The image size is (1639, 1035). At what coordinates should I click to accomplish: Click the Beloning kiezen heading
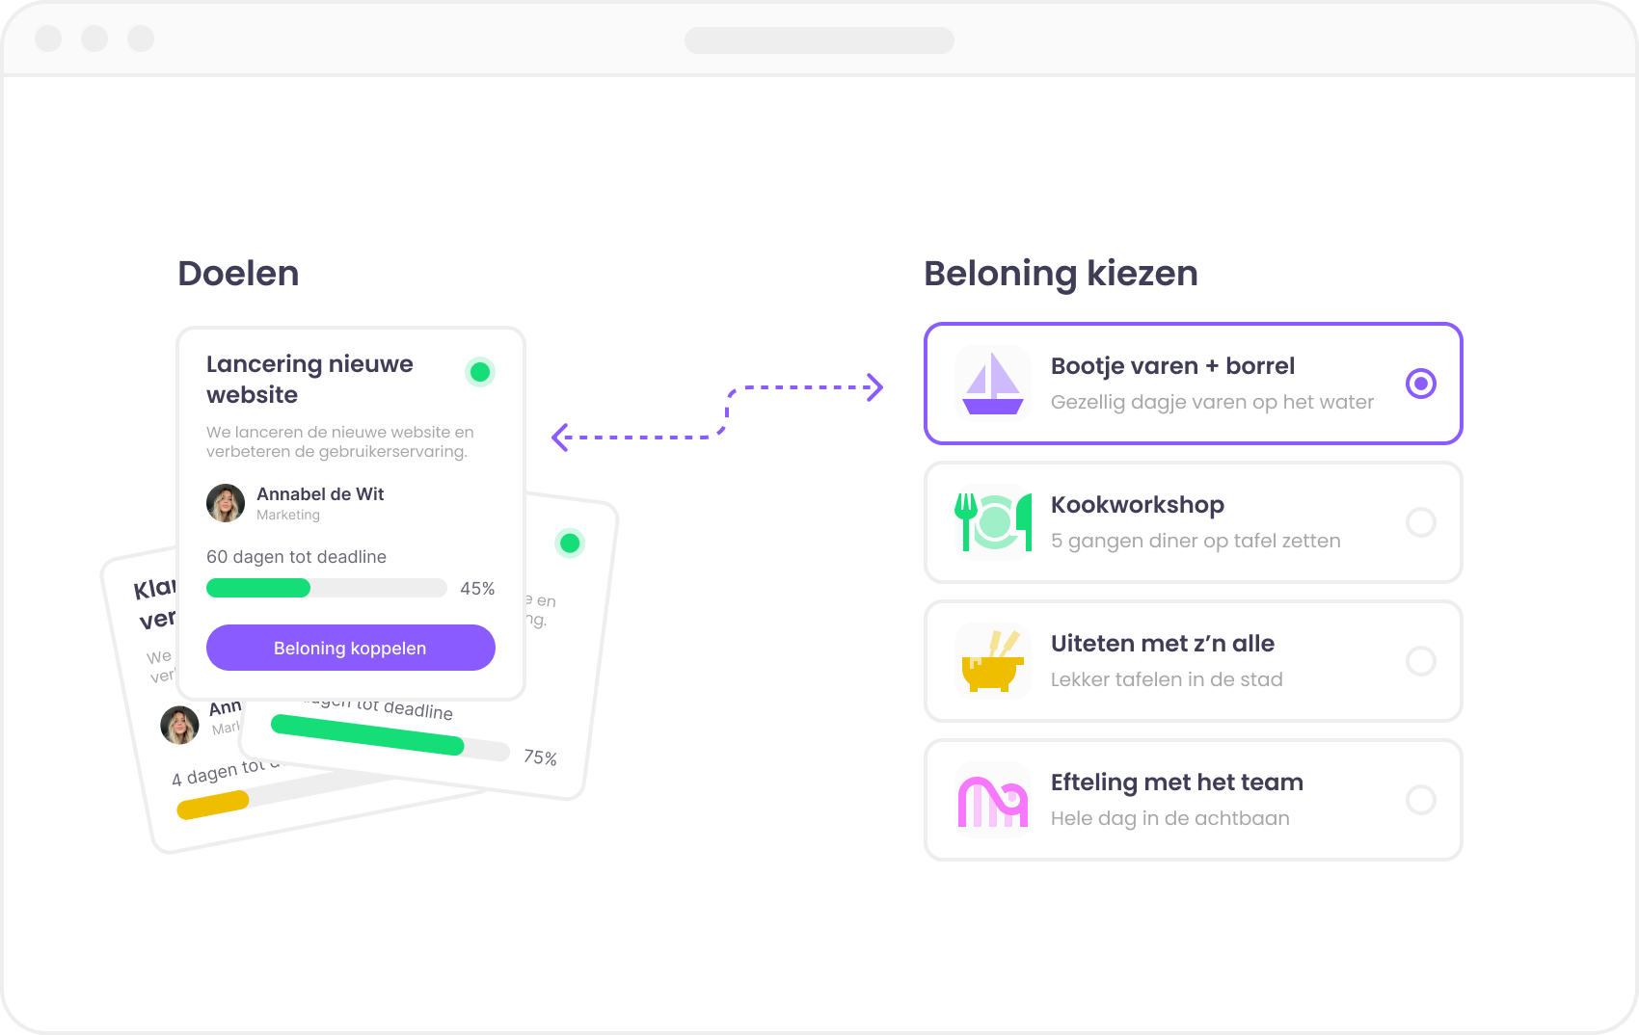point(1061,274)
